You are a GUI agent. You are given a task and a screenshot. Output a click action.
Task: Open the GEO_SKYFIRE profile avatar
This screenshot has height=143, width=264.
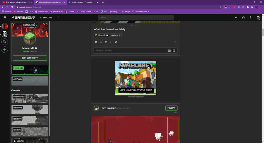[x=96, y=108]
